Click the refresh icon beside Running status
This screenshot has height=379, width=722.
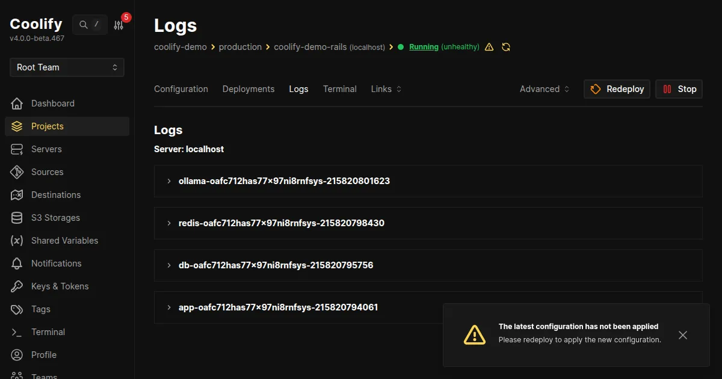tap(506, 46)
